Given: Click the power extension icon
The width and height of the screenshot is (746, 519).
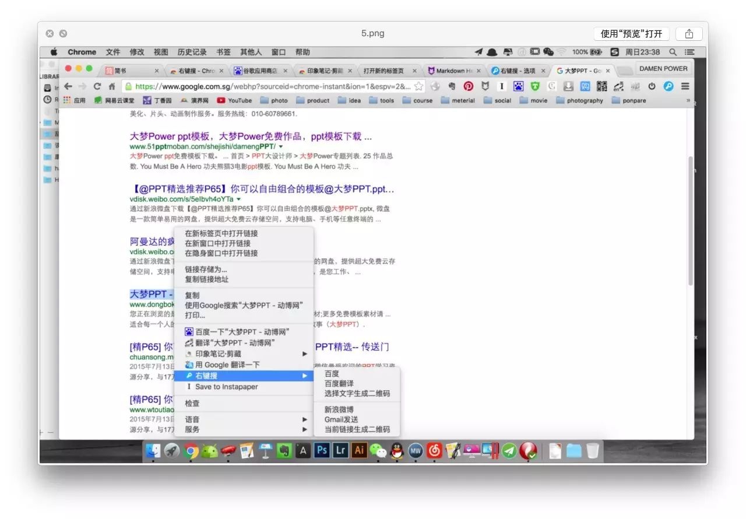Looking at the screenshot, I should click(x=652, y=86).
